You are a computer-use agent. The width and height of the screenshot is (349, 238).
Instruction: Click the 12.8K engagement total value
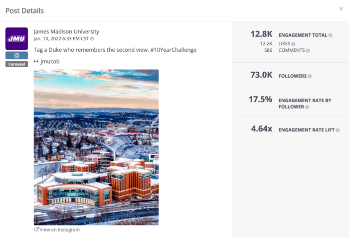261,34
